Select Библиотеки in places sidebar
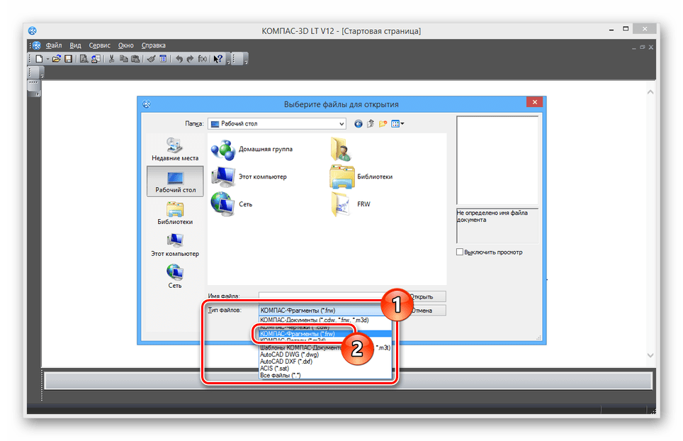This screenshot has height=441, width=683. click(175, 213)
